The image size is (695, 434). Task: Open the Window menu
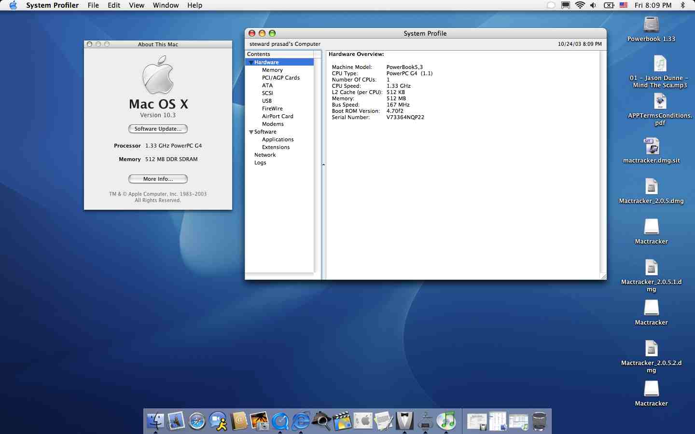166,5
